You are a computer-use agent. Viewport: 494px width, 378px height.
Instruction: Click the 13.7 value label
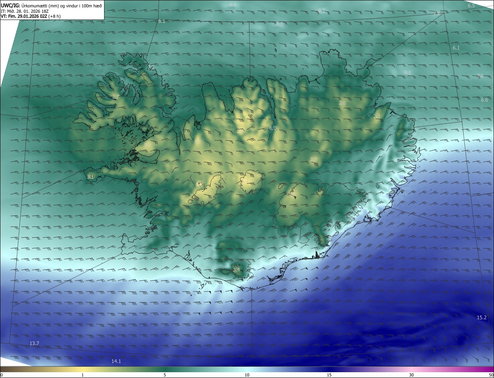[34, 343]
